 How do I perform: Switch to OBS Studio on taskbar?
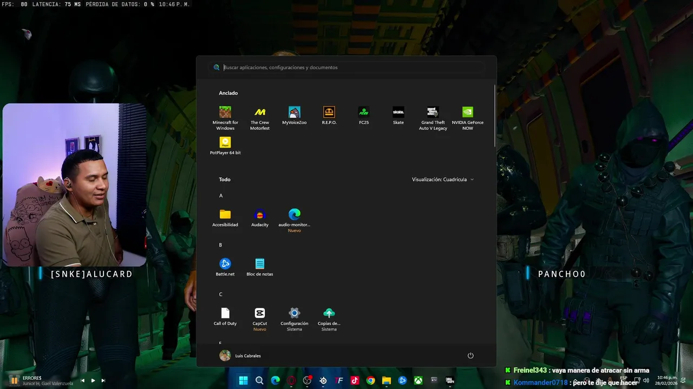[x=307, y=380]
